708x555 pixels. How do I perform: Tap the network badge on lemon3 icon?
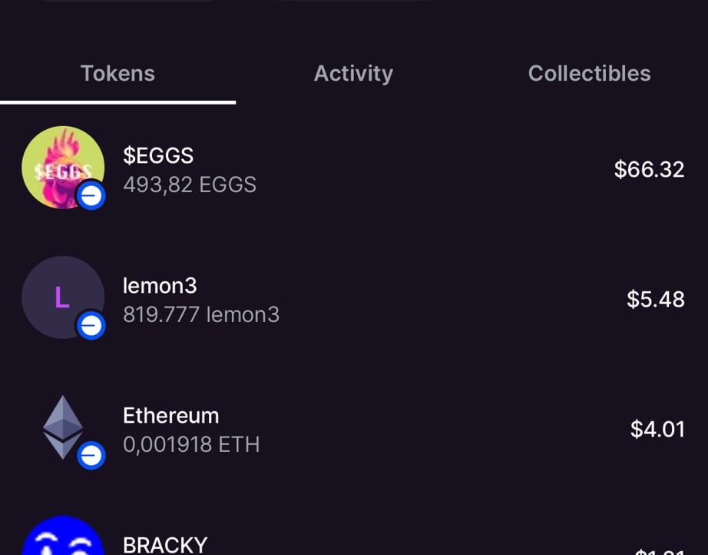(91, 327)
